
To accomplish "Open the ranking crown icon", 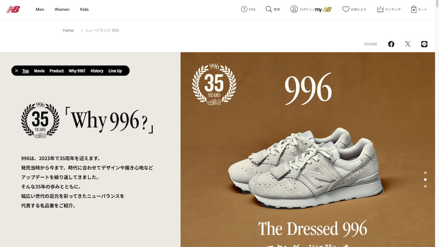I will [380, 9].
